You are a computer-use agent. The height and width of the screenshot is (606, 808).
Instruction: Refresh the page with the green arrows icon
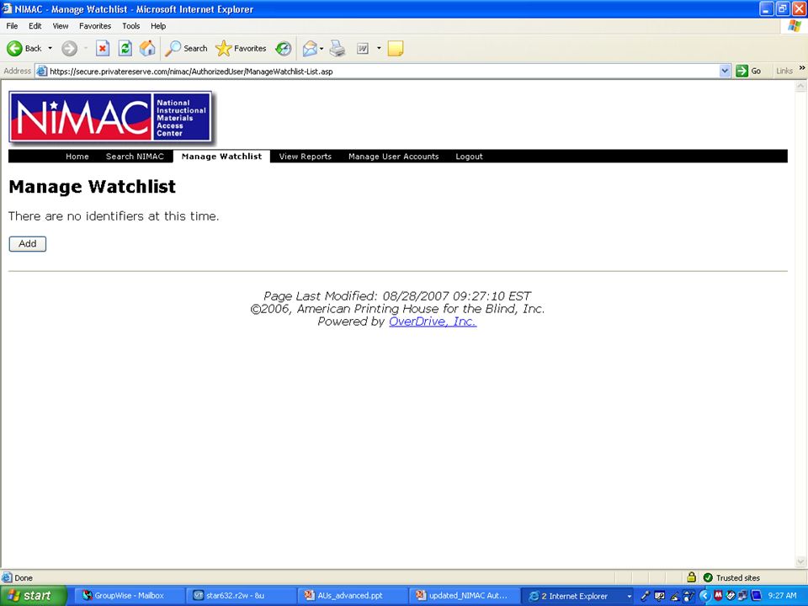coord(125,49)
